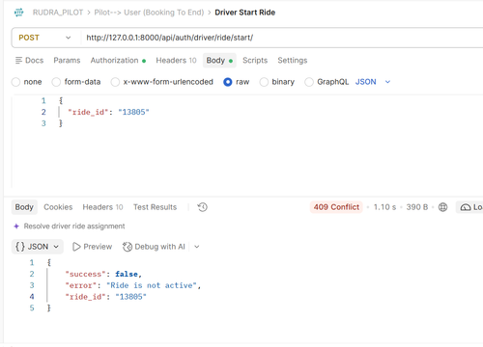483x347 pixels.
Task: Click the Driver Start Ride title
Action: (245, 13)
